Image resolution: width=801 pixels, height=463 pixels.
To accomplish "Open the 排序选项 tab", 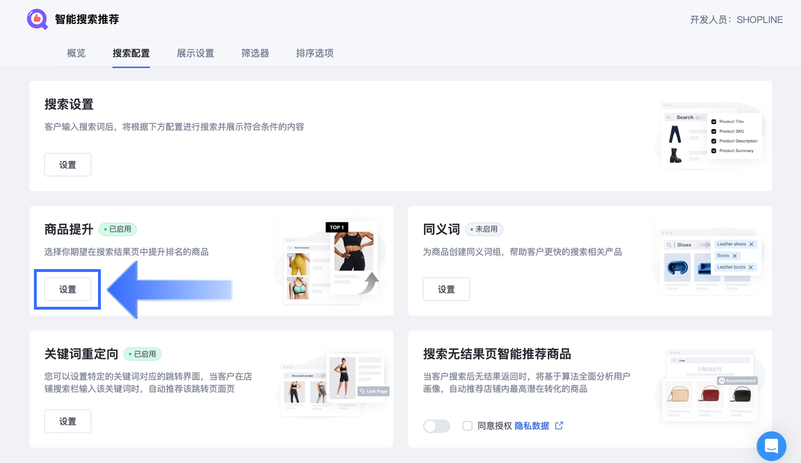I will coord(315,53).
